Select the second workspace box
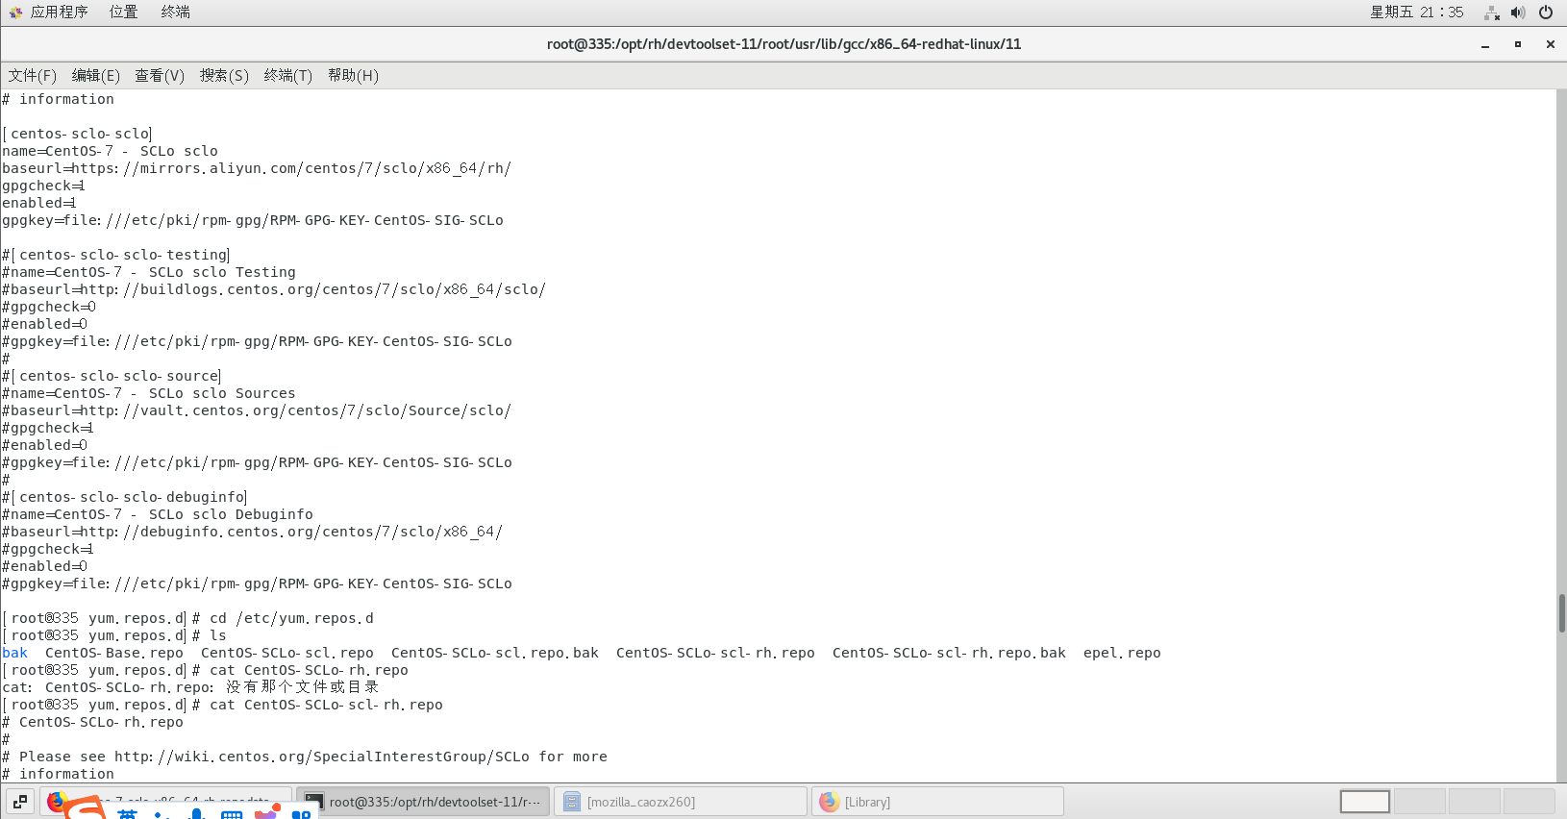1567x819 pixels. pos(1420,802)
